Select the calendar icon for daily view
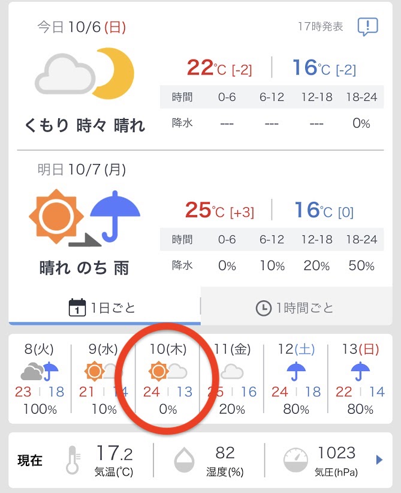 [77, 308]
